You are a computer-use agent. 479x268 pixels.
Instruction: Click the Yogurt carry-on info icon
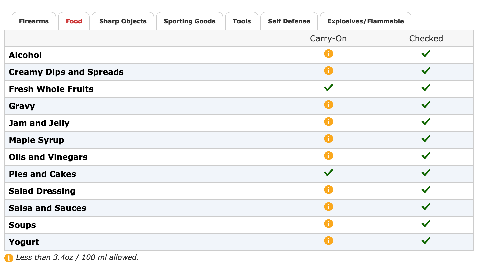328,241
